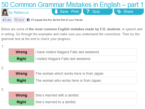Click 'She's married to a dentist' row
The image size is (145, 109).
(73, 102)
